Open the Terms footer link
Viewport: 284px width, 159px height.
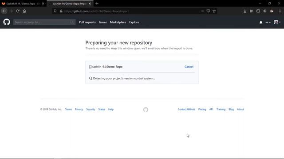68,109
